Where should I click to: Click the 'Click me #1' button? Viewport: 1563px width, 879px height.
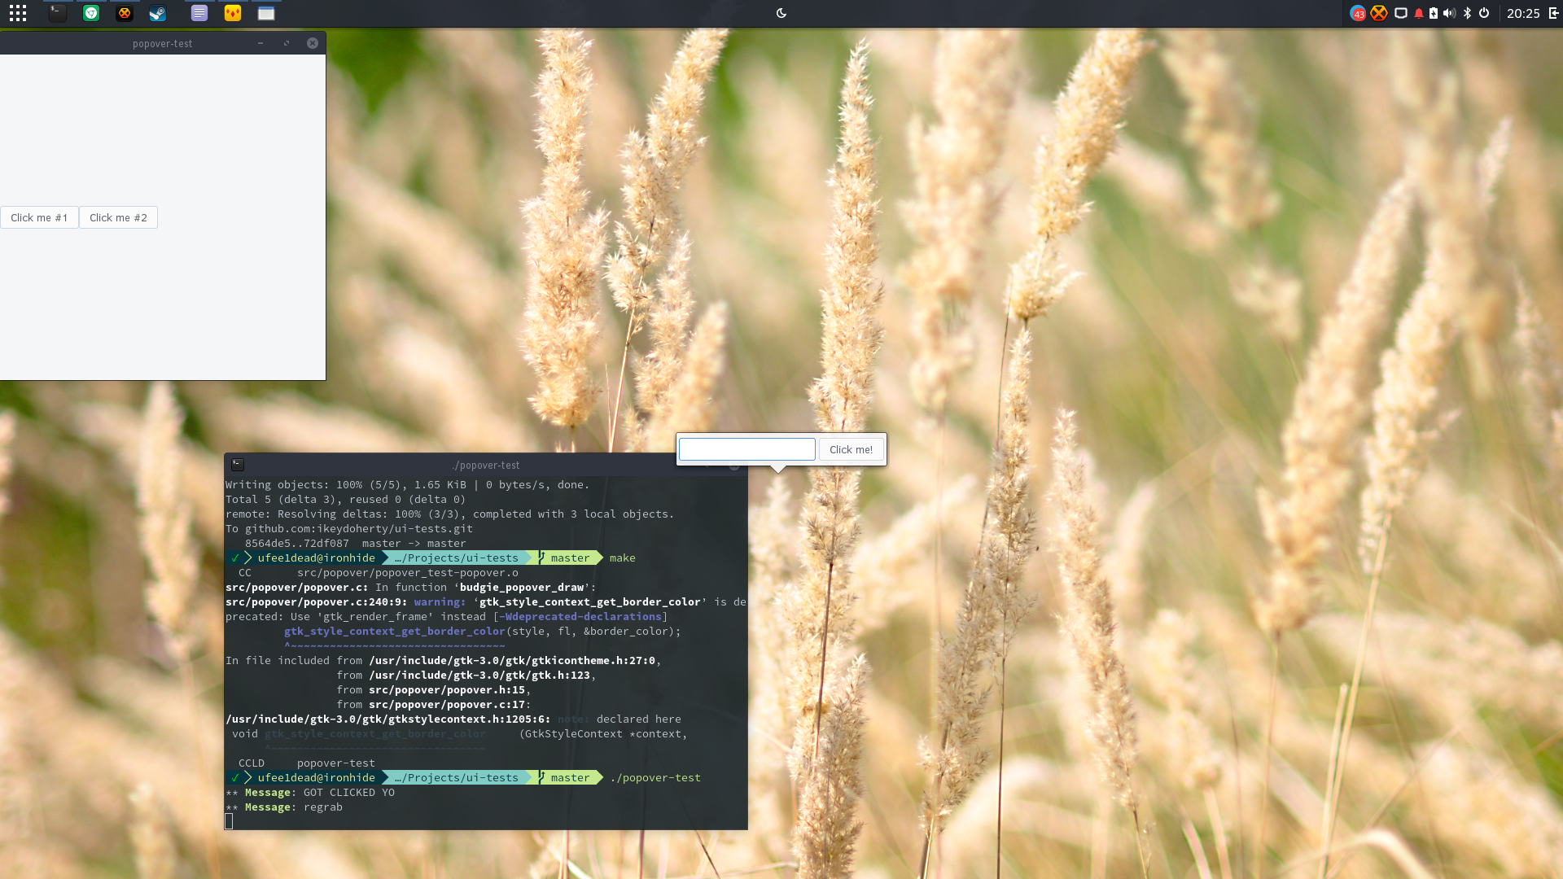pyautogui.click(x=39, y=217)
